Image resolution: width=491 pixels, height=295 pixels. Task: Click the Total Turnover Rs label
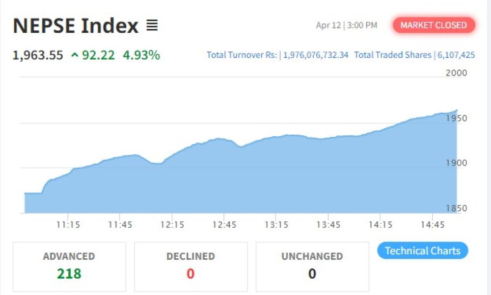(x=242, y=55)
